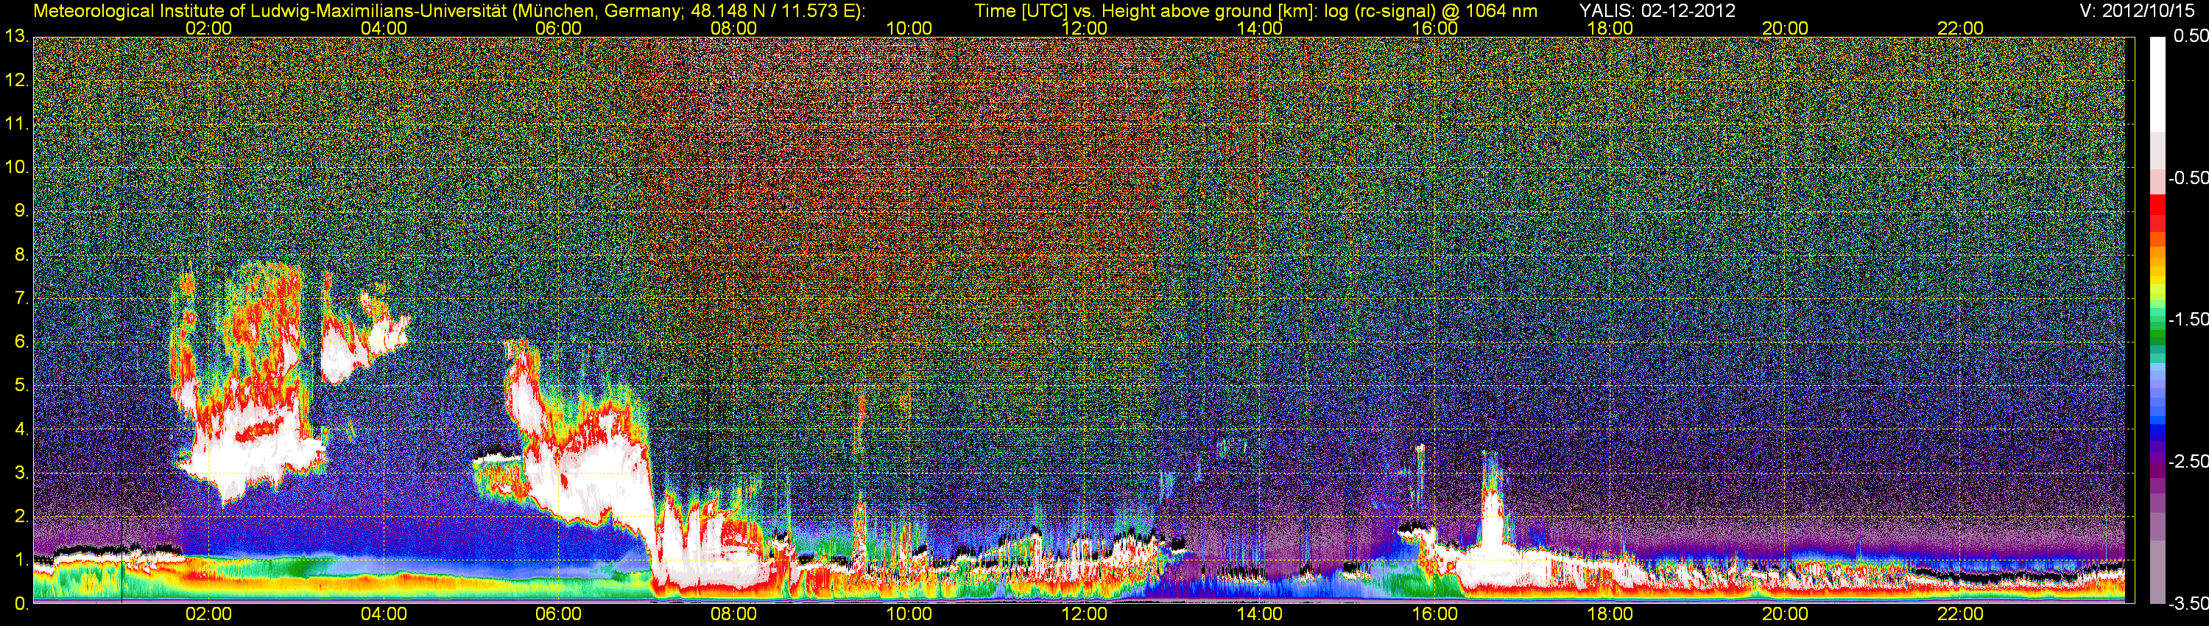Click the -3.50 color scale label
Screen dimensions: 2209x626
click(x=2187, y=604)
